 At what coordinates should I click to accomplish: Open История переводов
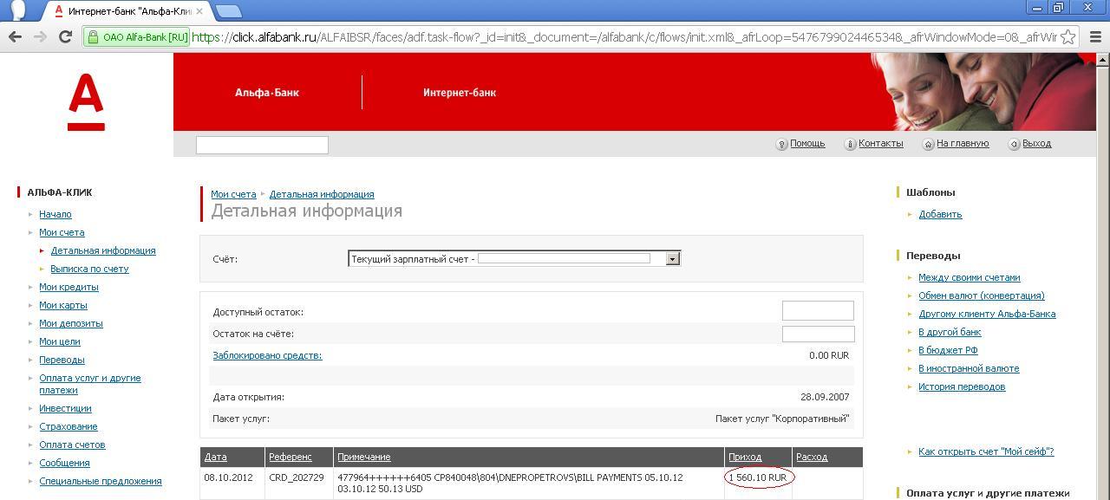962,386
